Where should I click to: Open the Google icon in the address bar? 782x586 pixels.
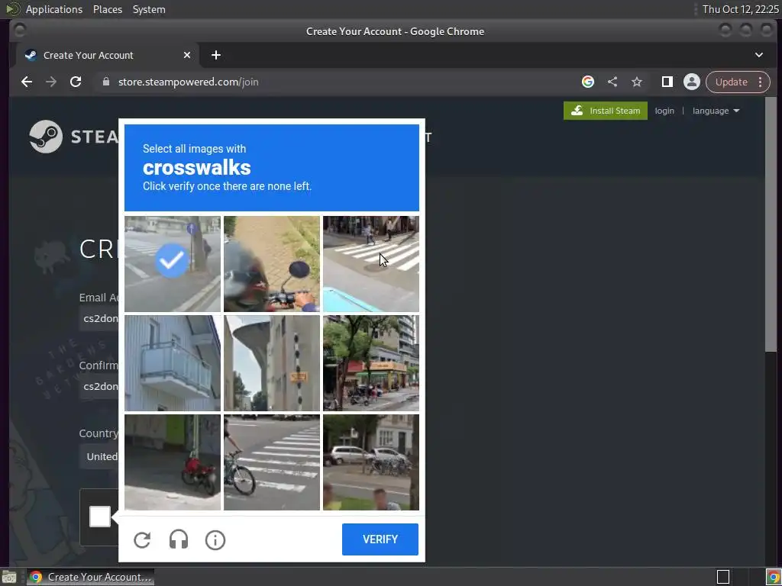tap(588, 82)
